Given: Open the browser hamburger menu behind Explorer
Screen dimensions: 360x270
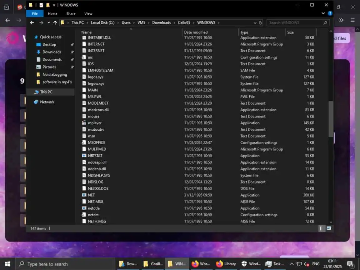Looking at the screenshot, I should point(352,20).
